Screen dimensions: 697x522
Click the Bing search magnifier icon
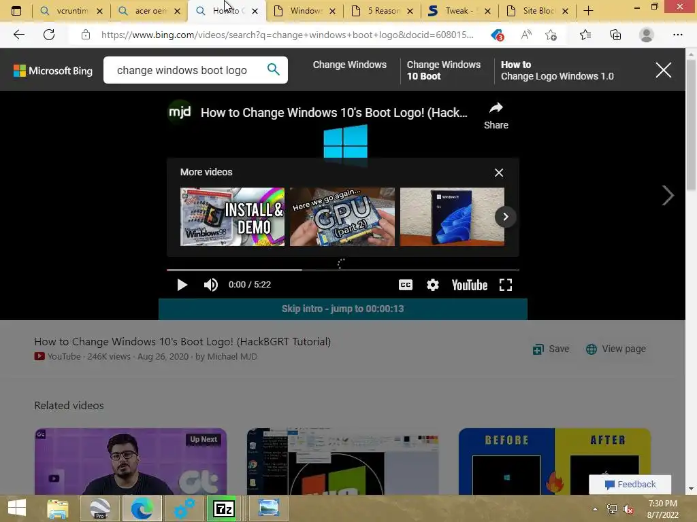pos(274,69)
